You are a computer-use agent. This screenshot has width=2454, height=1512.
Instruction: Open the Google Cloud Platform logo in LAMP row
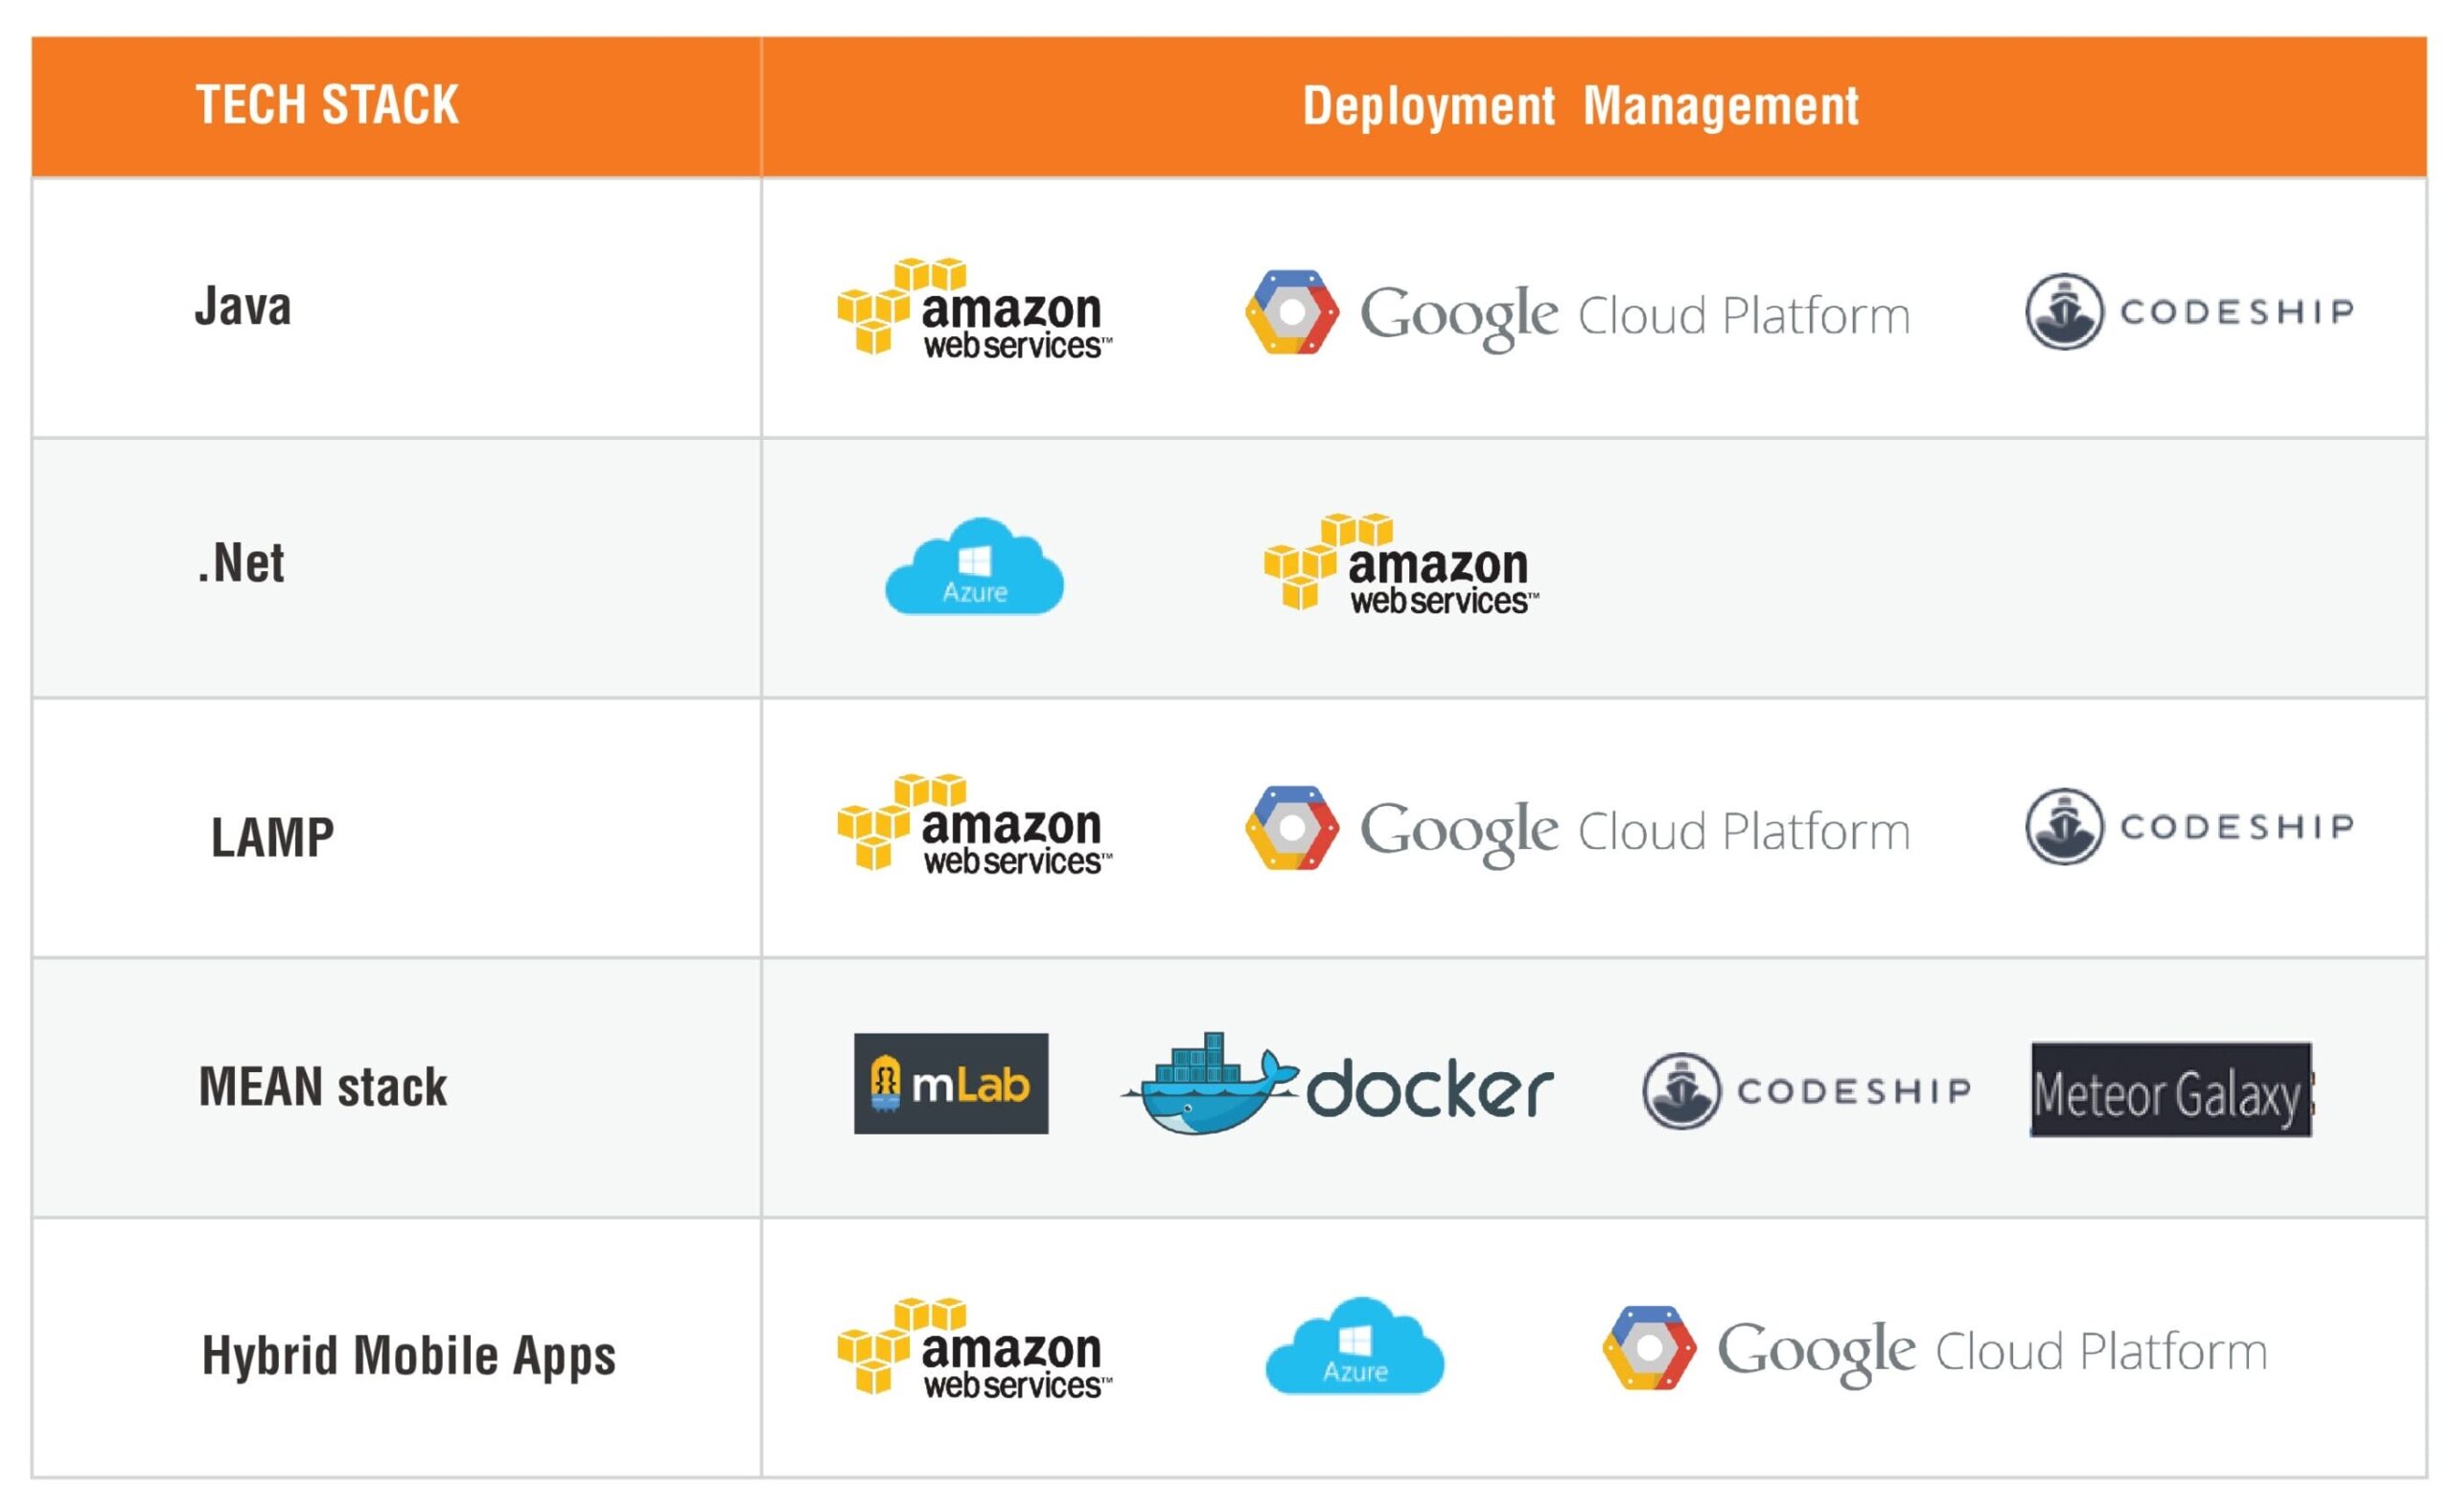click(1578, 829)
